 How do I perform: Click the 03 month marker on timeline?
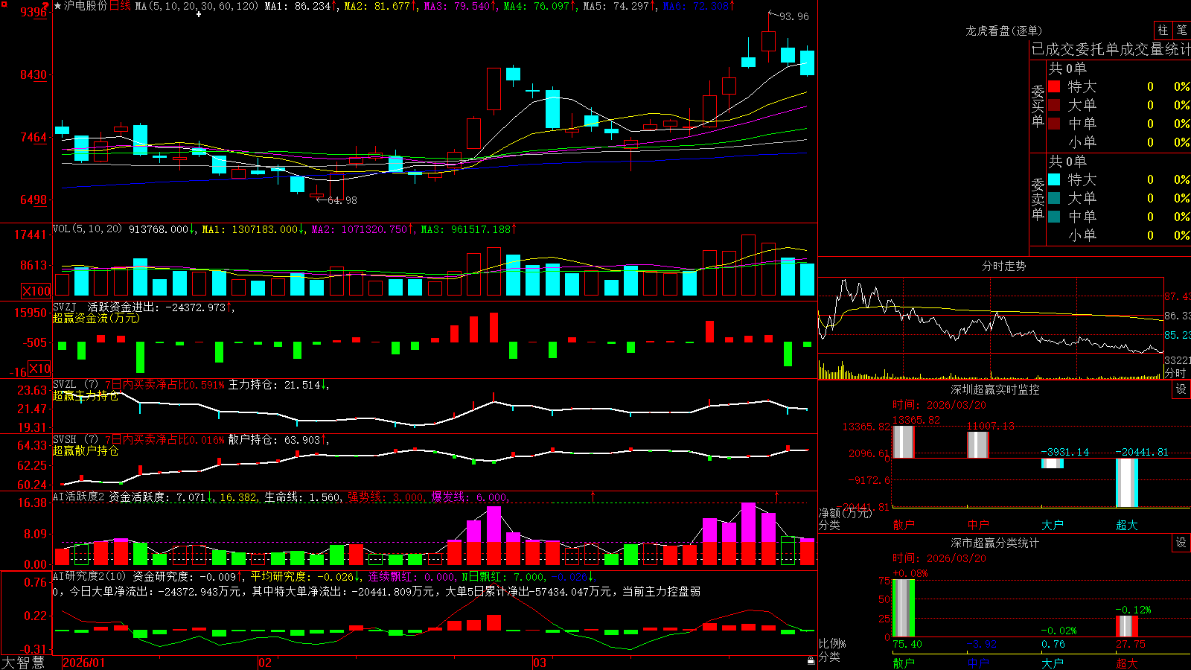540,663
